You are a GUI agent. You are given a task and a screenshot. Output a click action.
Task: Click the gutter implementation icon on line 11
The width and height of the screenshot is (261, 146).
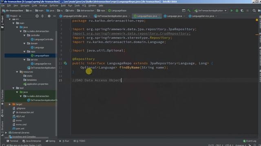(x=65, y=63)
